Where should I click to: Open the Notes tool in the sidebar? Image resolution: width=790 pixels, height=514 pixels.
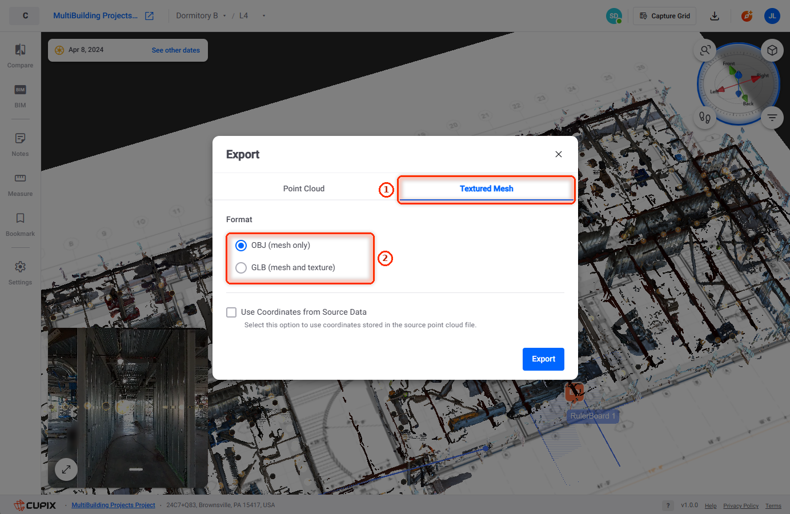coord(20,144)
